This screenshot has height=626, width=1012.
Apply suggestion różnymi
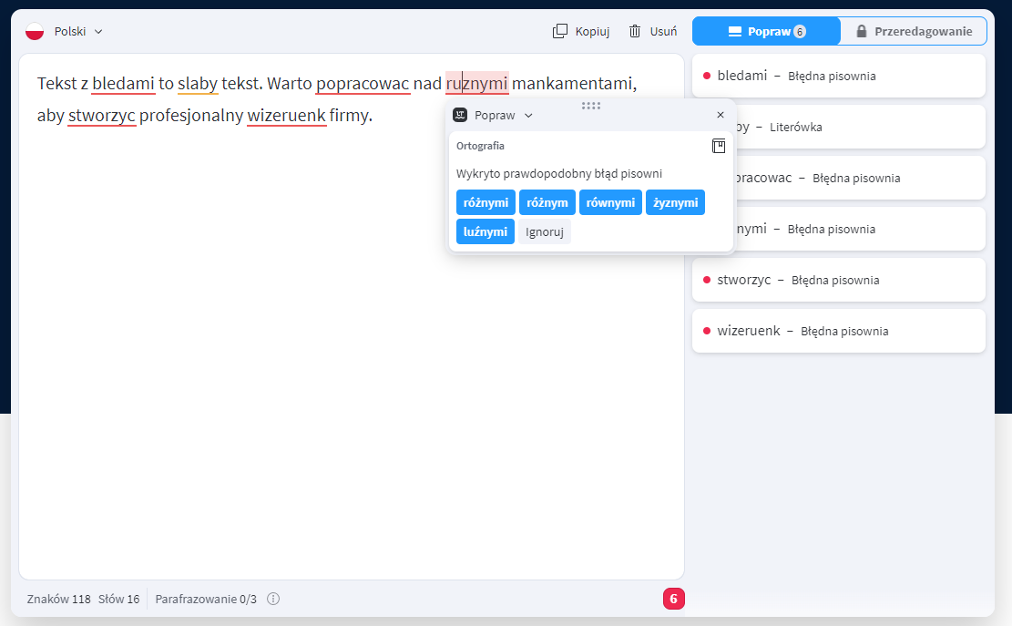click(486, 202)
